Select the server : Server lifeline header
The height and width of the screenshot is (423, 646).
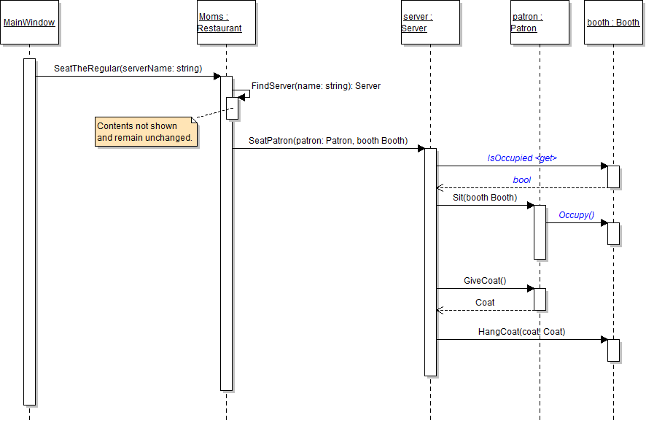pyautogui.click(x=430, y=23)
